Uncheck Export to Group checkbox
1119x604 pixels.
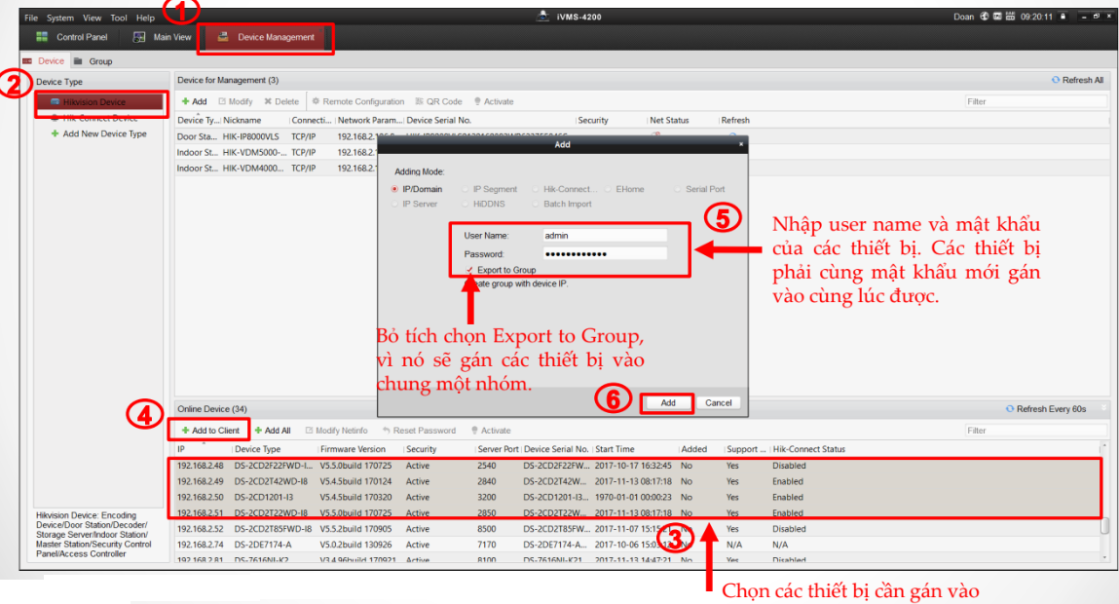pos(471,270)
